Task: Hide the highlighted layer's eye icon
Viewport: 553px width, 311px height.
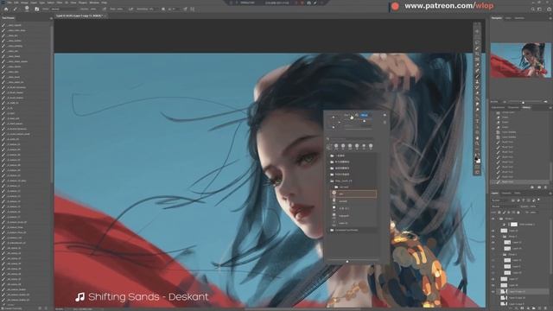Action: [493, 292]
